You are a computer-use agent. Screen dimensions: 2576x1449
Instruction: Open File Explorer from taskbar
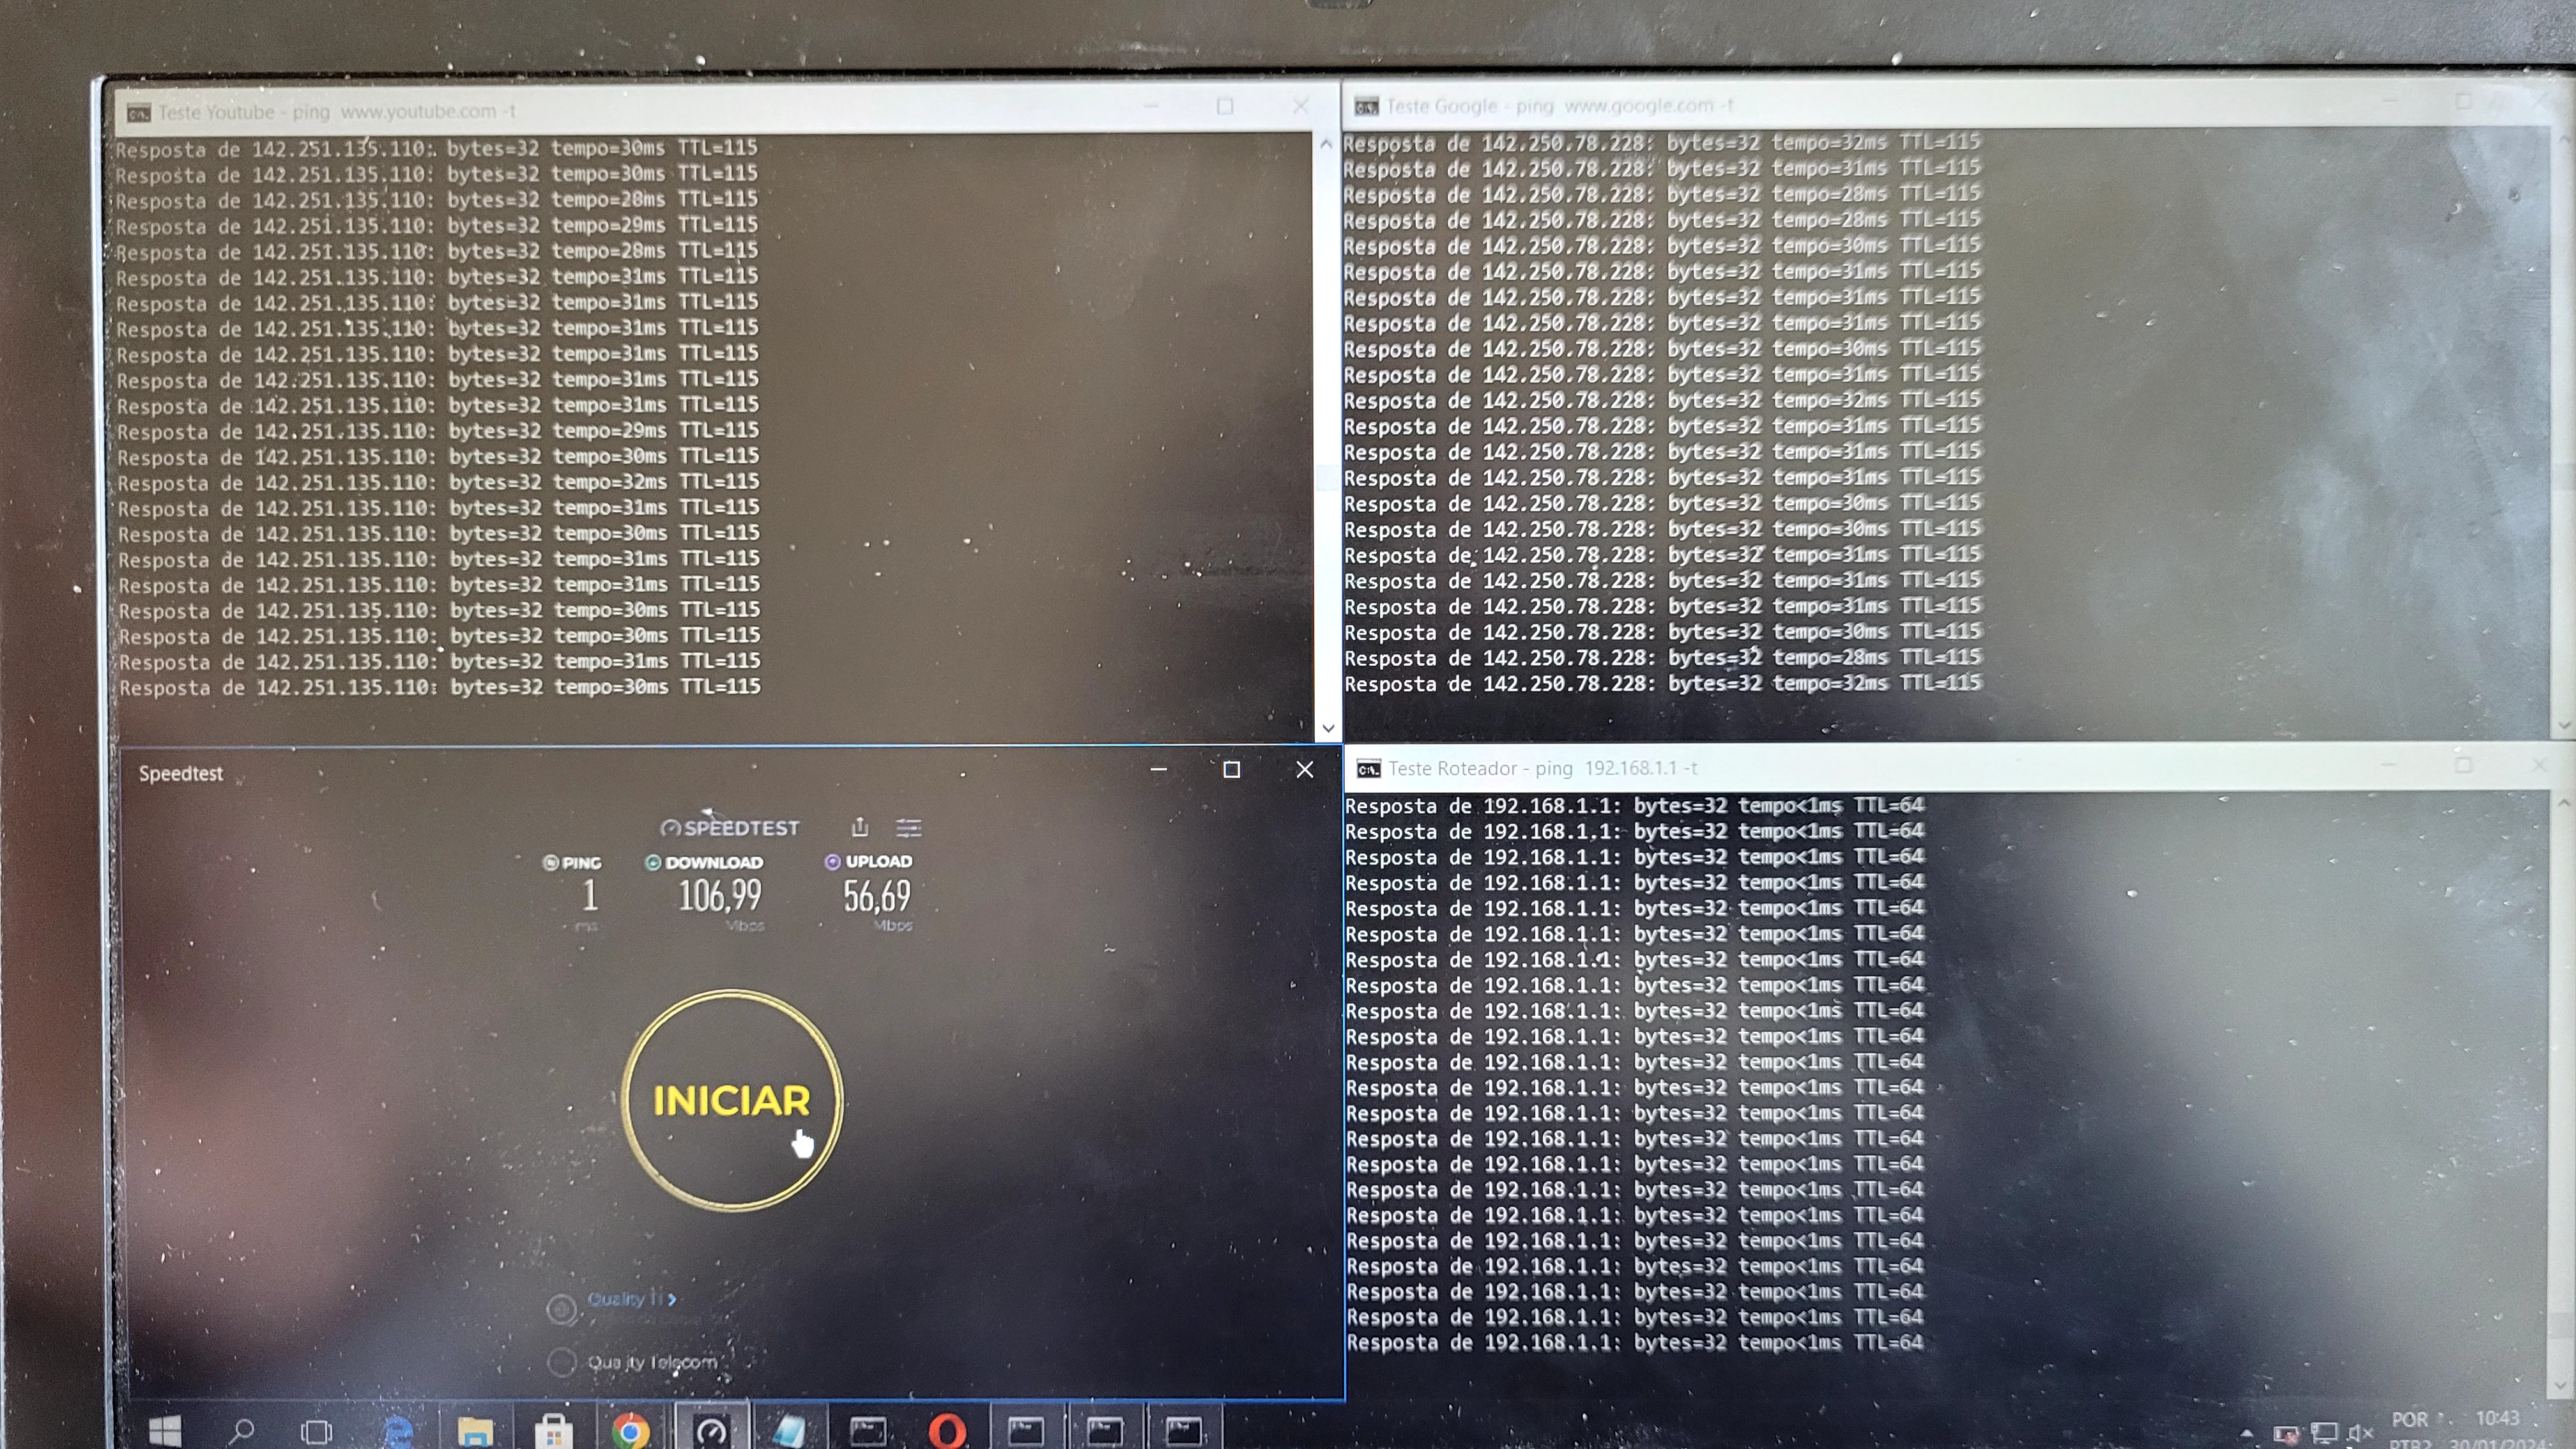(x=475, y=1431)
